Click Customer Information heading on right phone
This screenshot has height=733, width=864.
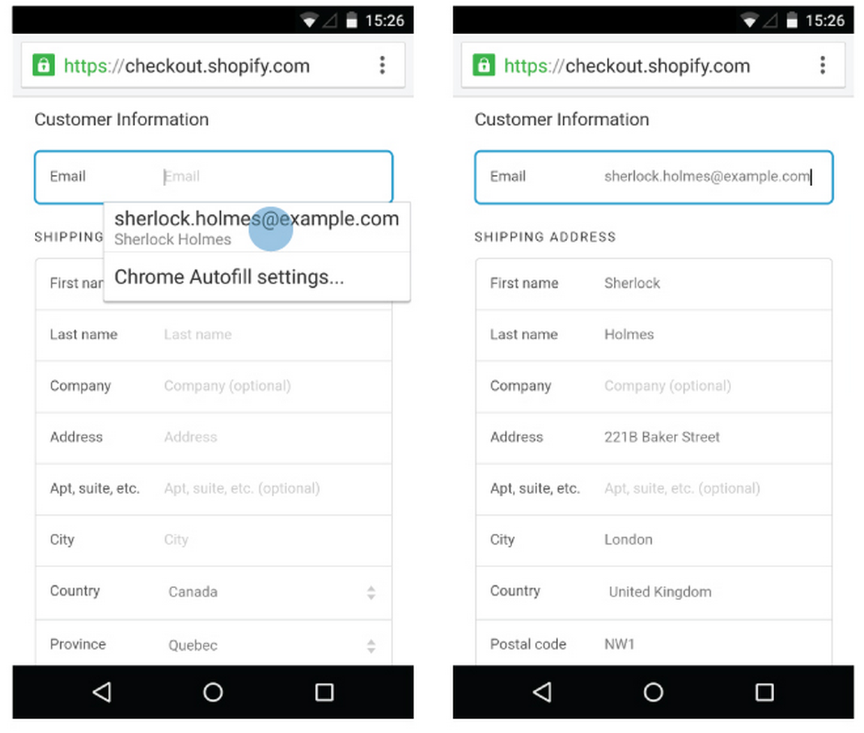point(562,120)
